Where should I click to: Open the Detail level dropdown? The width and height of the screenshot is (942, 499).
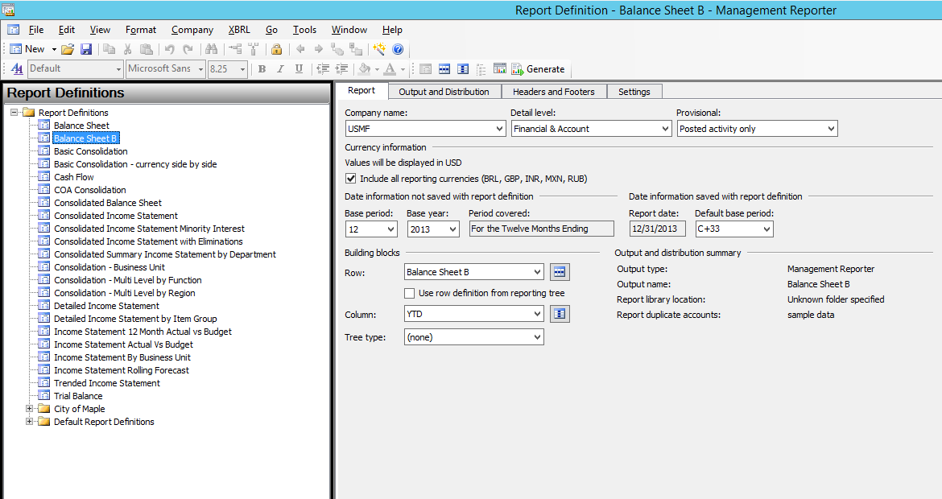(x=665, y=129)
